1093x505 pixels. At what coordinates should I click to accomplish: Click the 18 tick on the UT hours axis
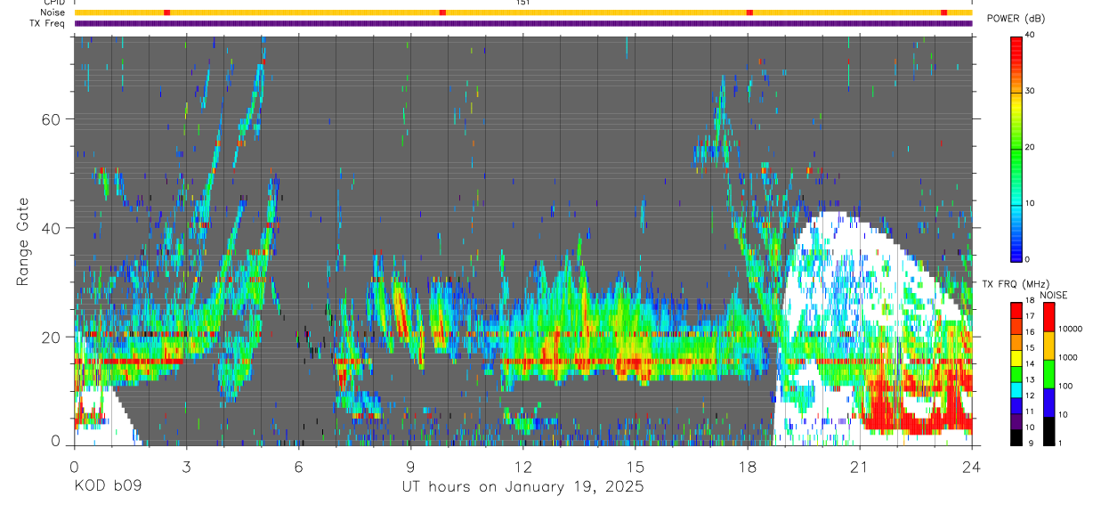click(x=748, y=466)
